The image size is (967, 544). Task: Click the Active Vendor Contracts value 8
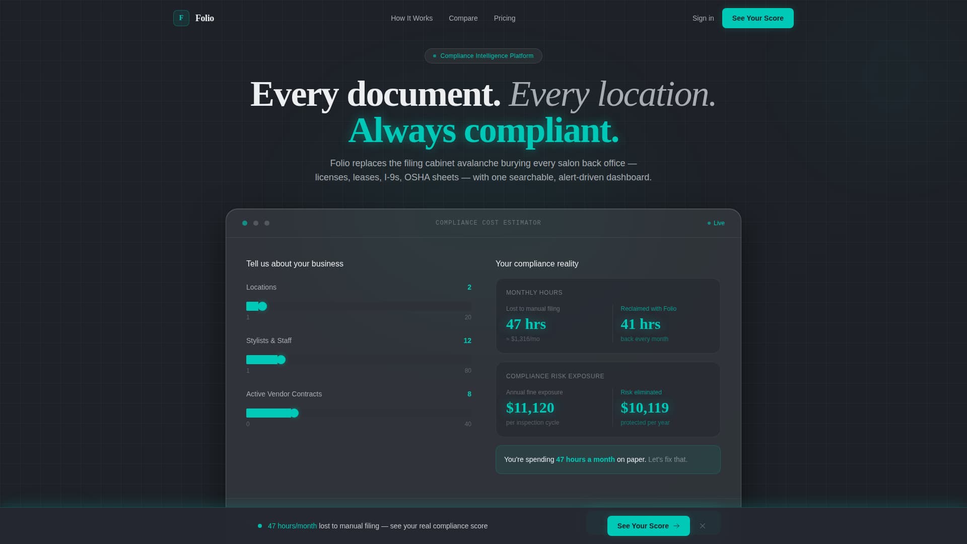(469, 394)
